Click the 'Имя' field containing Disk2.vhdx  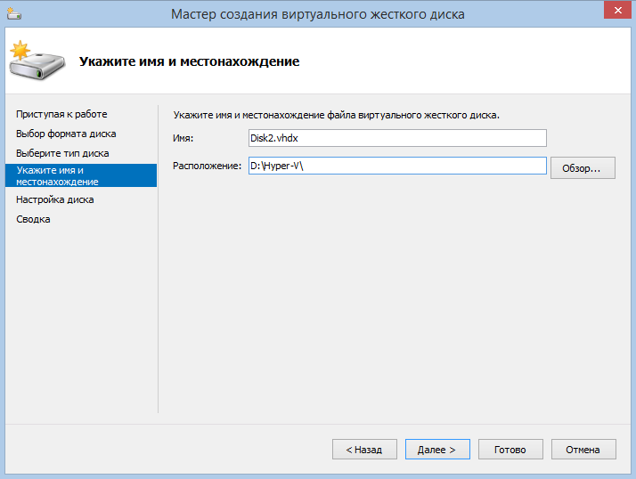[396, 138]
